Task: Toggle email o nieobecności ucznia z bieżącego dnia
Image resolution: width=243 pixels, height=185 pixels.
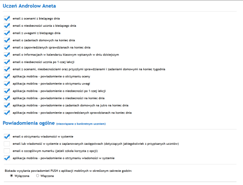Action: point(7,25)
